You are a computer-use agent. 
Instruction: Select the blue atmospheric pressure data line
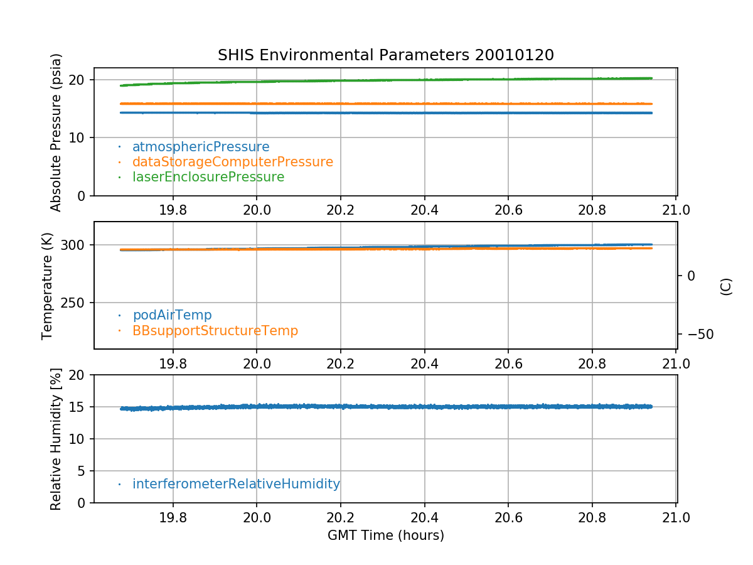pyautogui.click(x=376, y=113)
